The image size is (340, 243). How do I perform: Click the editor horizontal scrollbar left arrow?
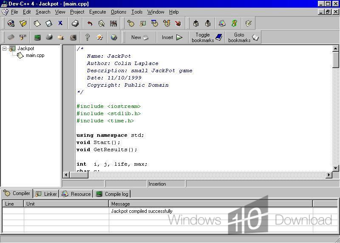(66, 175)
